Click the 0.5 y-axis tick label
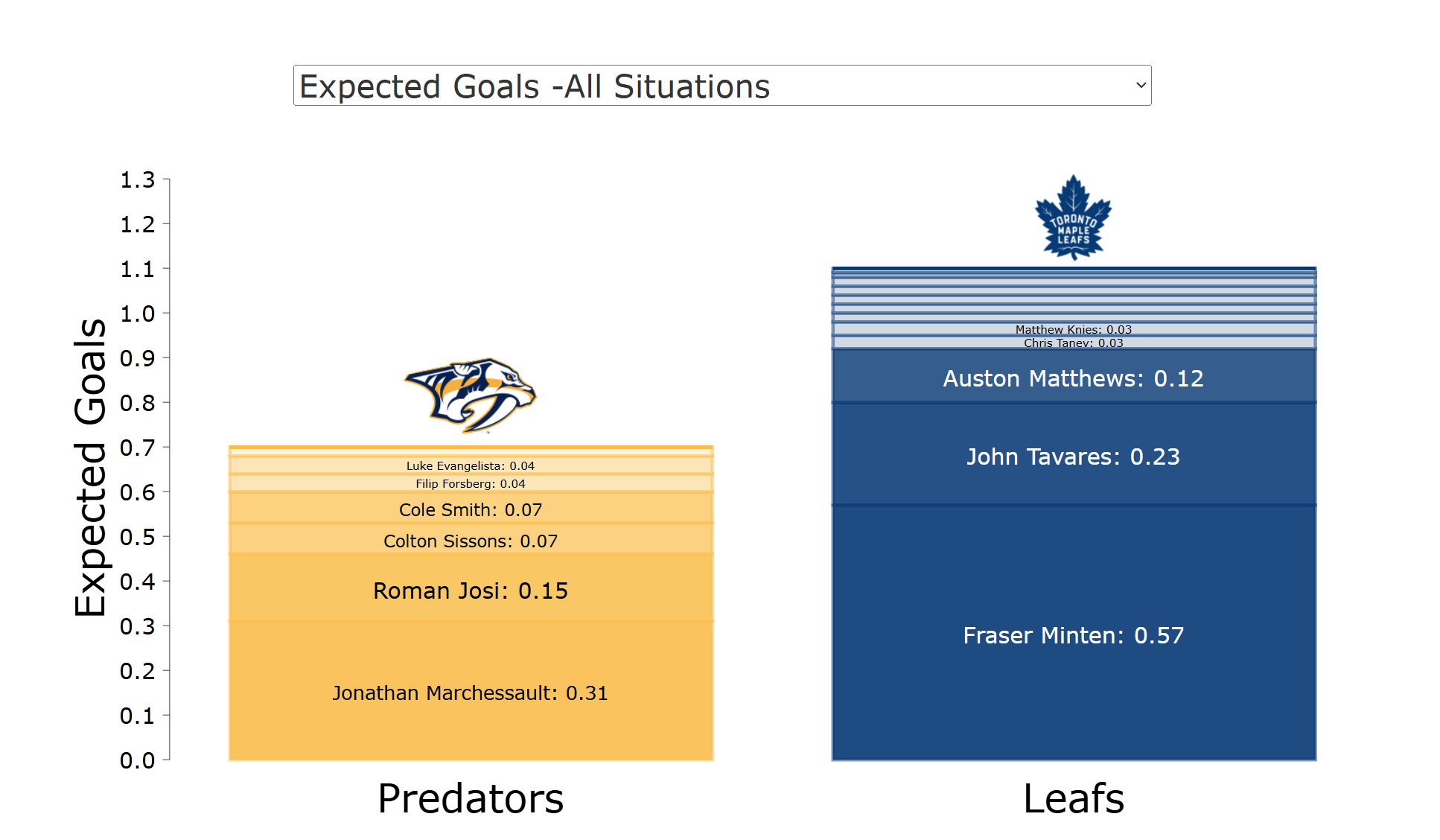 click(138, 537)
